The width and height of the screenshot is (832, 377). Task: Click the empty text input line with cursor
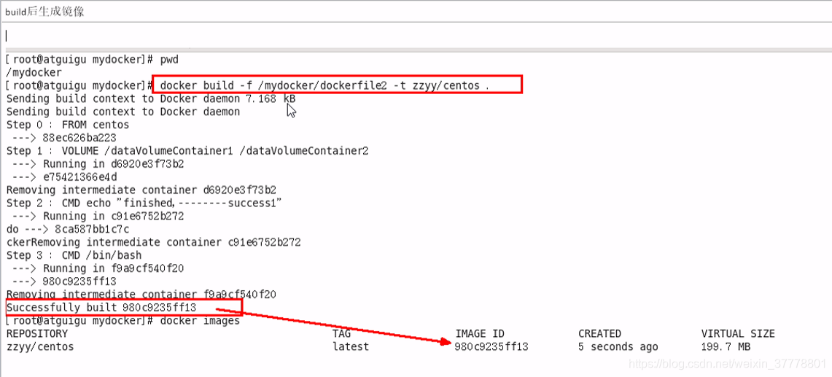click(x=416, y=36)
